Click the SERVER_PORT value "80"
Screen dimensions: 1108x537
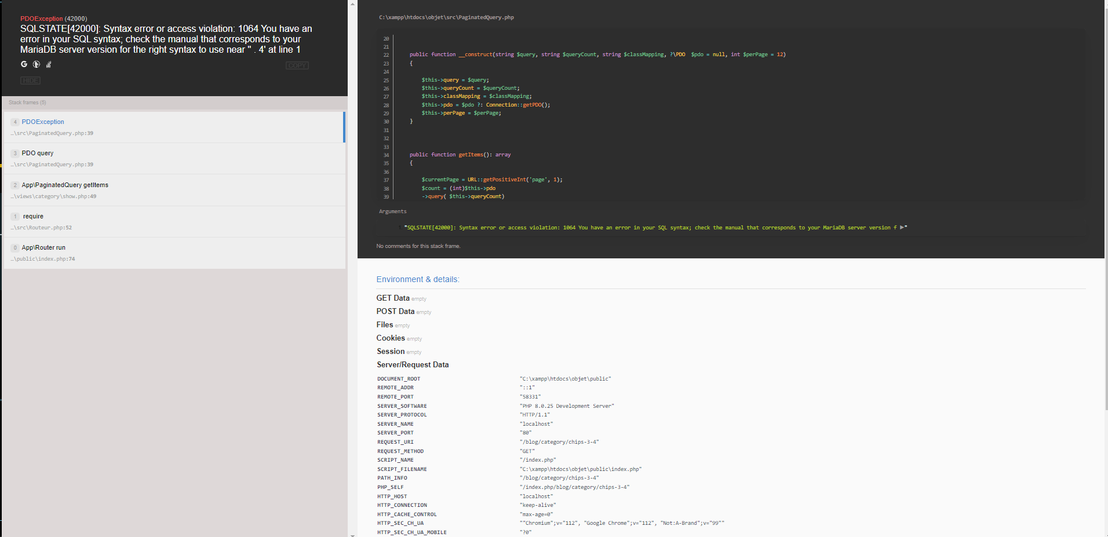[x=526, y=433]
